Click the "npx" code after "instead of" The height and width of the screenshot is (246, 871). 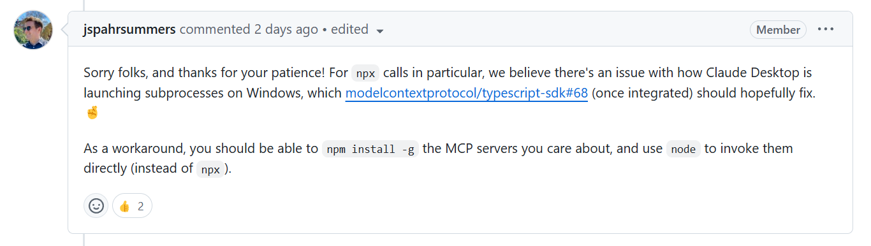coord(211,170)
